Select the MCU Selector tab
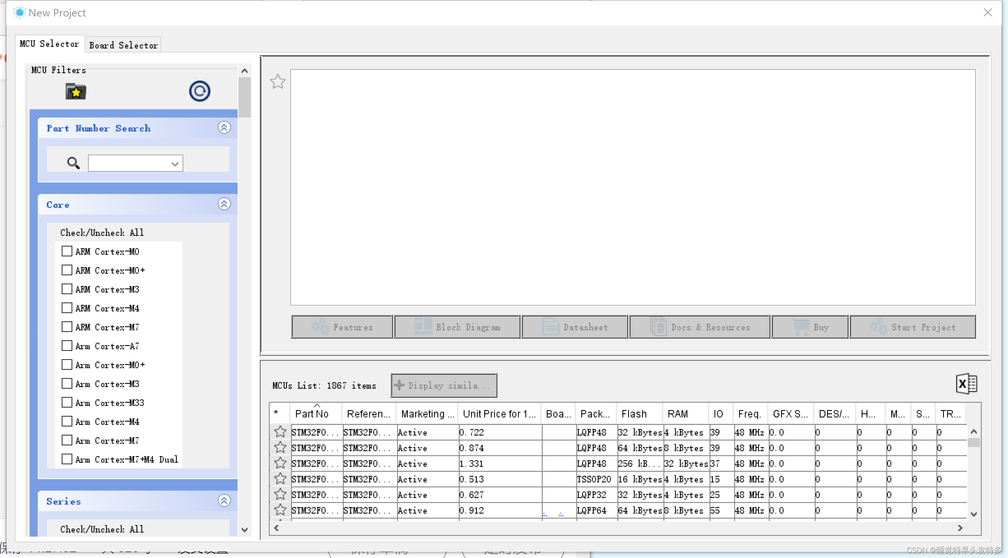Image resolution: width=1008 pixels, height=558 pixels. click(49, 43)
